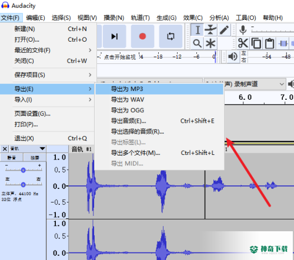Choose 打印(P)... menu item
The height and width of the screenshot is (260, 294).
coord(48,124)
